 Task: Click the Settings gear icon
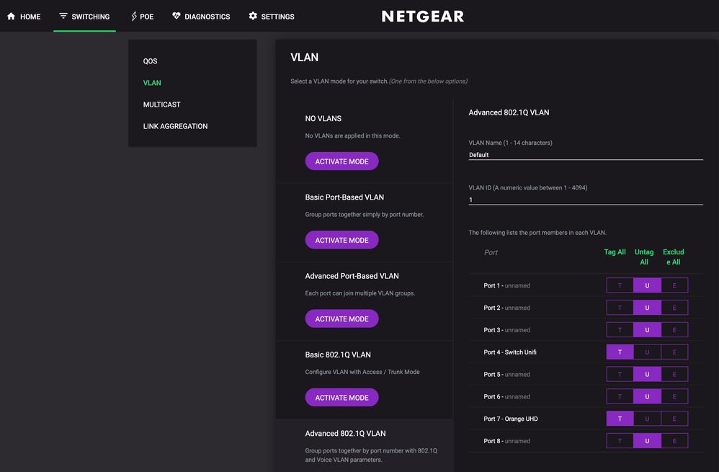253,17
